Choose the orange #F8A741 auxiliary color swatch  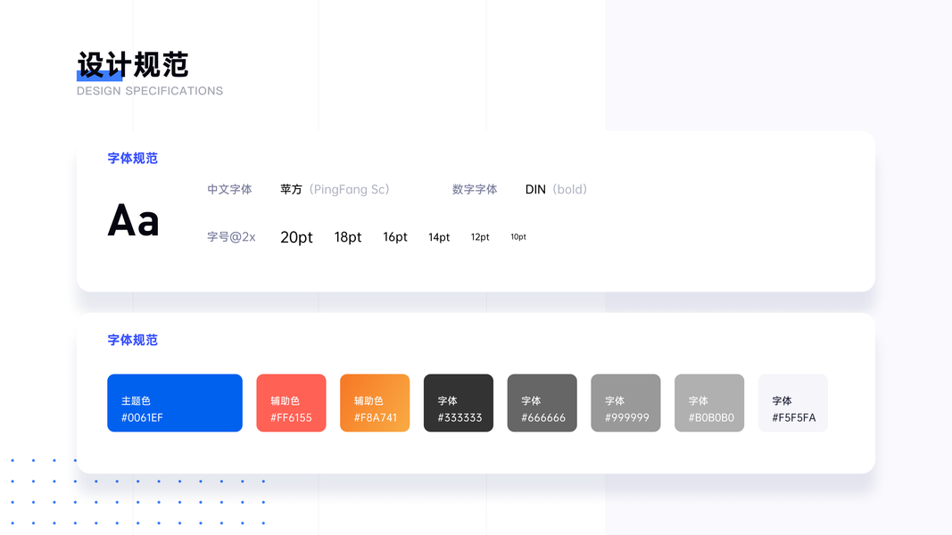[375, 403]
